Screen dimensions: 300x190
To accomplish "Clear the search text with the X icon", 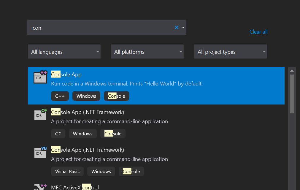I will tap(177, 27).
